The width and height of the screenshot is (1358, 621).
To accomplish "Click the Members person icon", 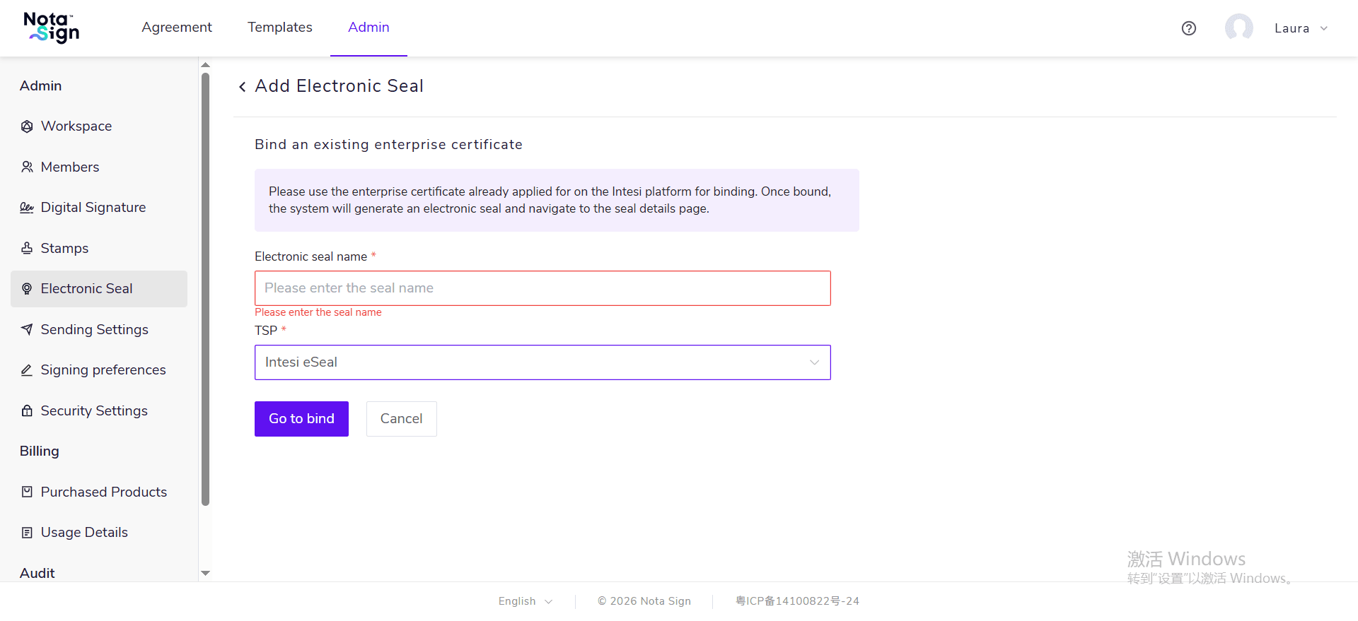I will pyautogui.click(x=27, y=167).
